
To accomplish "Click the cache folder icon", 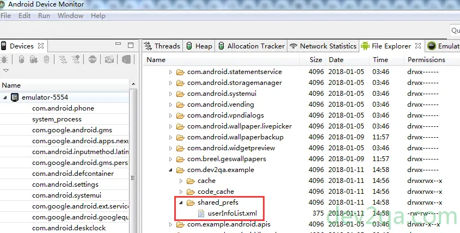I will [x=191, y=181].
